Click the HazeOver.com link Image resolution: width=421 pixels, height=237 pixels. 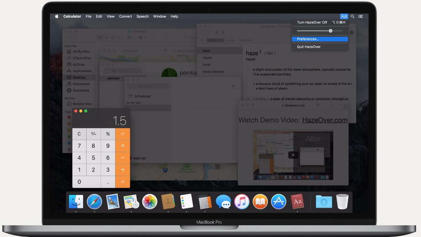325,120
